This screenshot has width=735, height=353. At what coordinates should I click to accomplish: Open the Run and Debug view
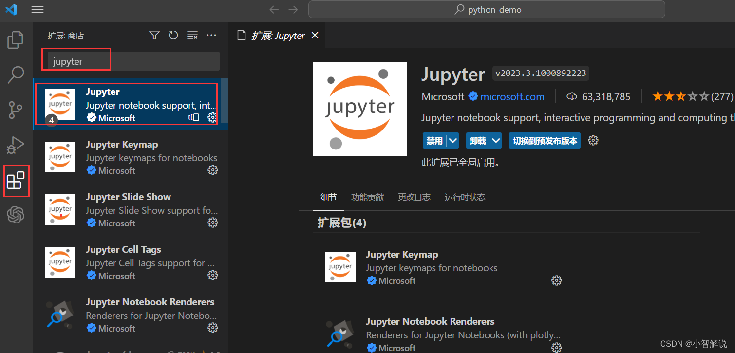click(16, 145)
